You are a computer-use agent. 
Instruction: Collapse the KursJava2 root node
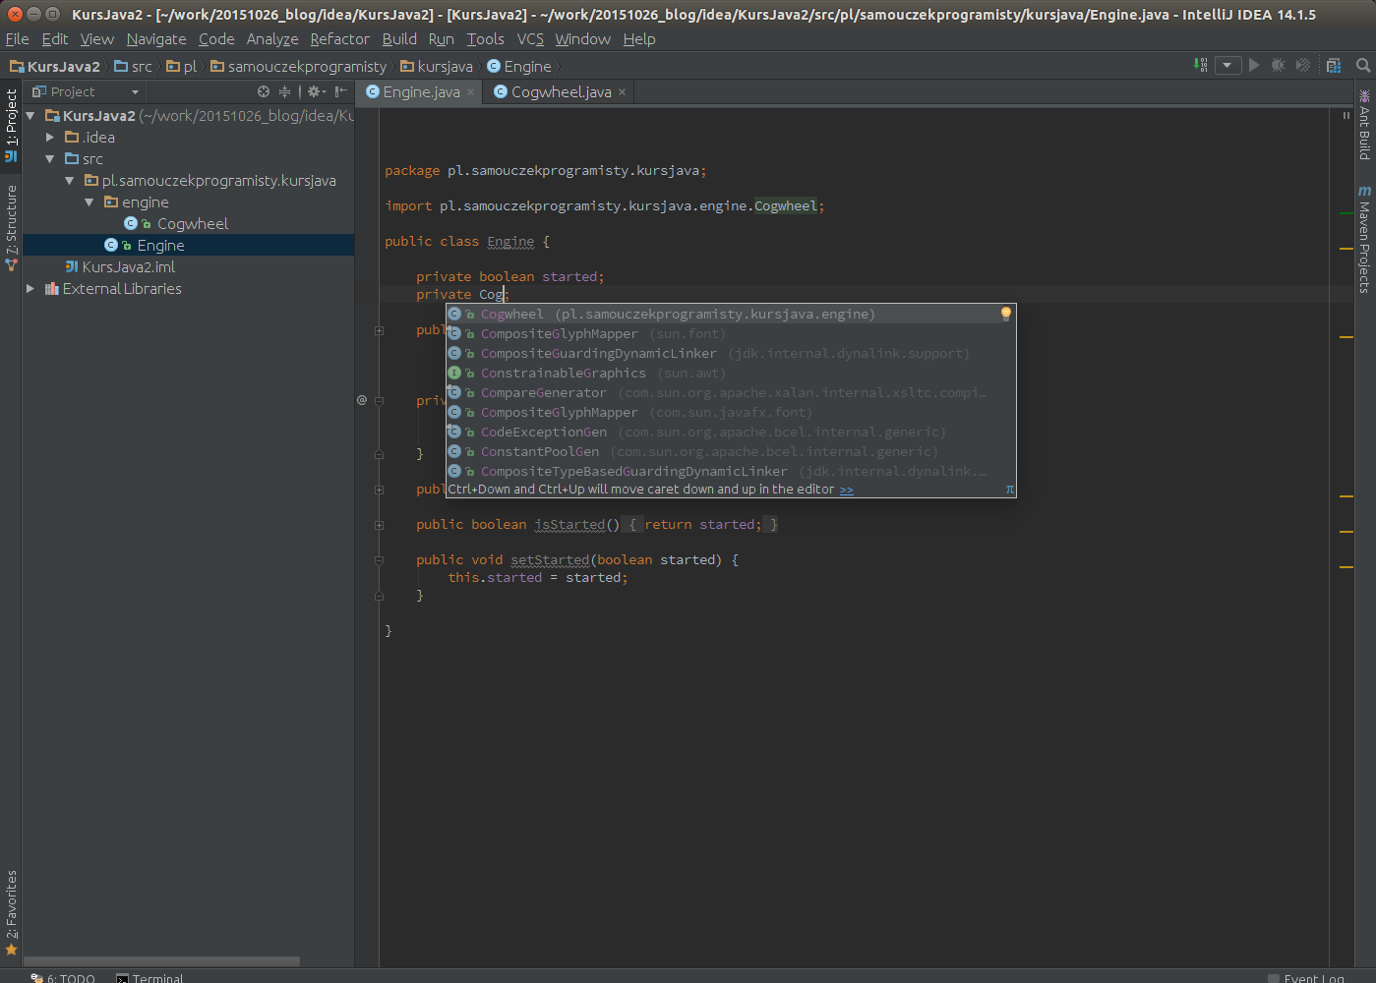coord(30,116)
